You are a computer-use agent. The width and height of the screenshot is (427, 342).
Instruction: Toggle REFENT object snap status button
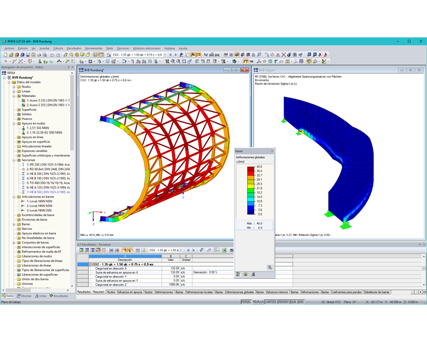283,302
